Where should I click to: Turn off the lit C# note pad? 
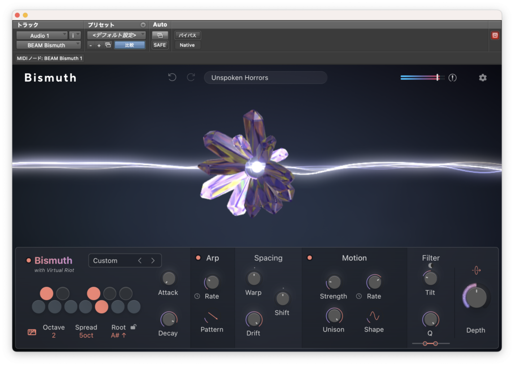(47, 293)
